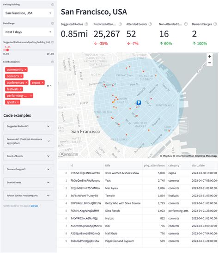Sort table by start_date column header
The height and width of the screenshot is (253, 219).
click(x=204, y=165)
